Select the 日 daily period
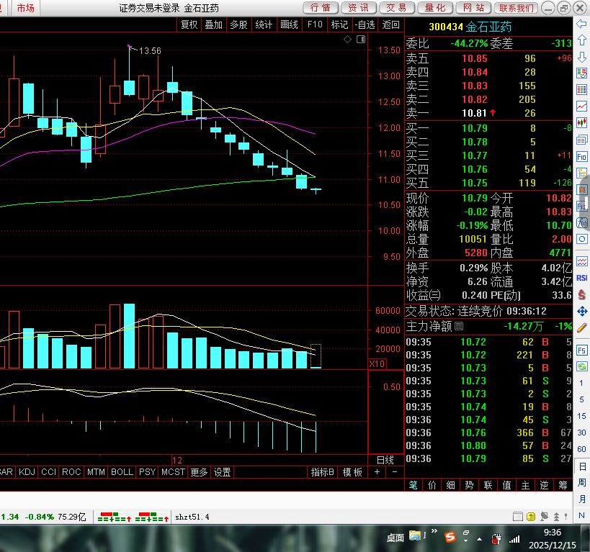The image size is (590, 552). click(x=582, y=466)
